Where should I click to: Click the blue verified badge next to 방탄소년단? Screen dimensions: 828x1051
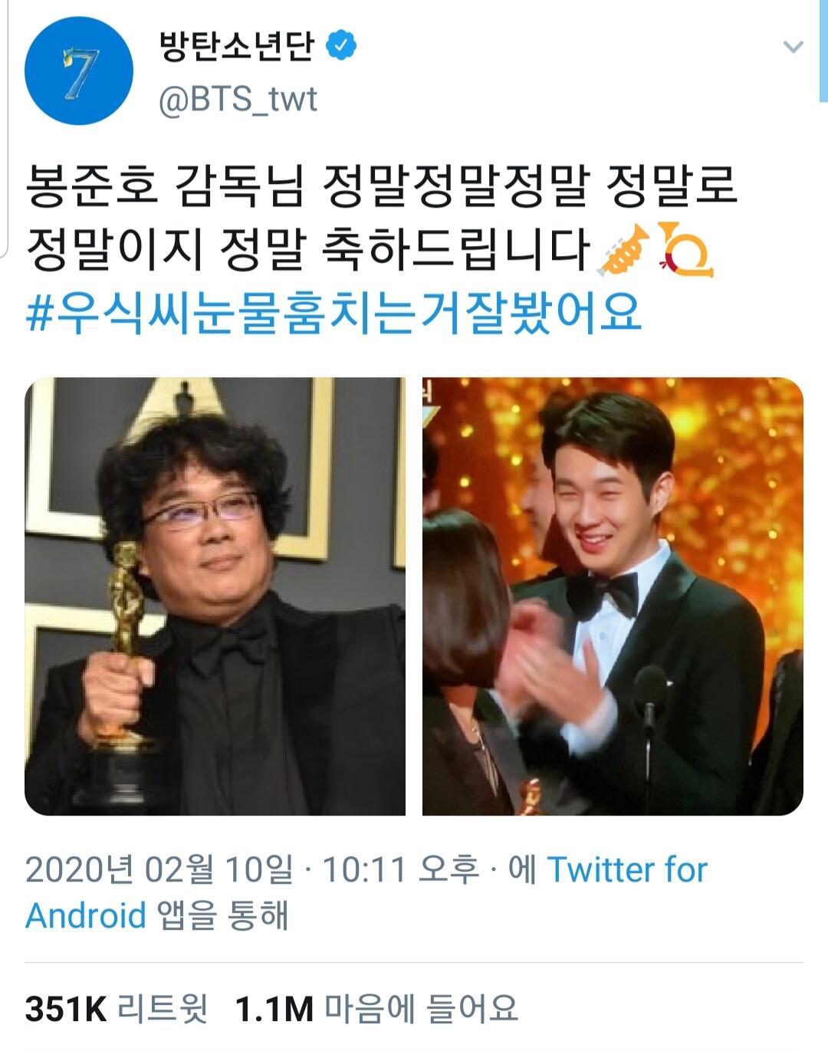pyautogui.click(x=341, y=46)
